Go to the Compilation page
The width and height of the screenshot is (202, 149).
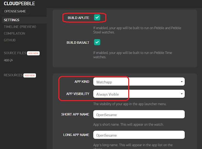tap(14, 34)
